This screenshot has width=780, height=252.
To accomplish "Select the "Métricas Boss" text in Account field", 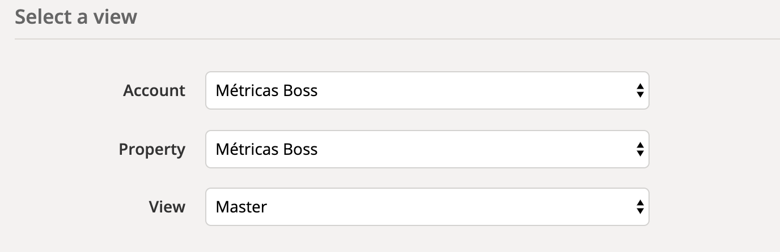I will coord(266,90).
